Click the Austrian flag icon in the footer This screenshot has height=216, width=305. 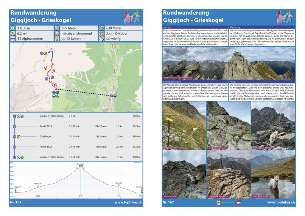click(x=238, y=203)
